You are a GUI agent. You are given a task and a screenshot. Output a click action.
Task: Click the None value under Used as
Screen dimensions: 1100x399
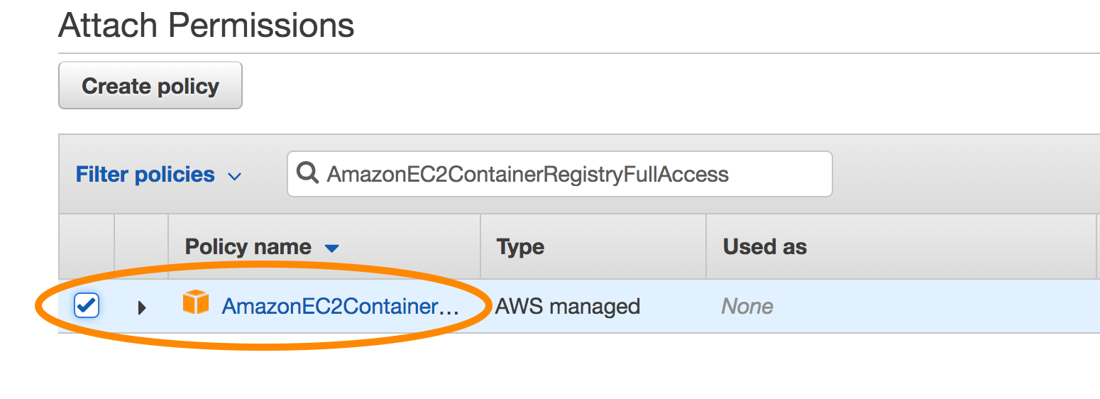coord(747,306)
